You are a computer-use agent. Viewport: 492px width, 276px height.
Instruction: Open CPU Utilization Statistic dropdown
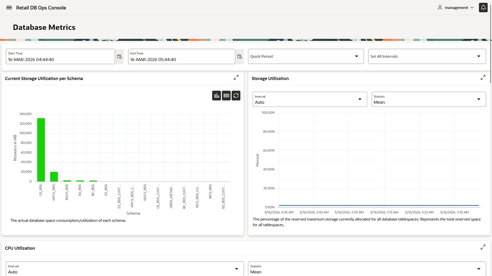(367, 269)
